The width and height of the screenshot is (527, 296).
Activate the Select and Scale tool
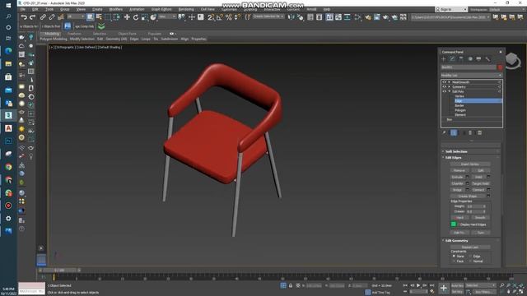click(145, 17)
